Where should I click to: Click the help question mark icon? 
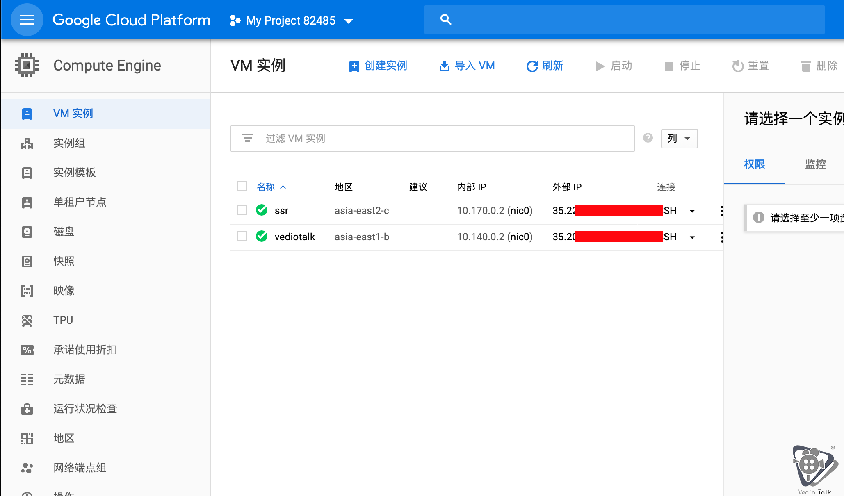coord(648,138)
